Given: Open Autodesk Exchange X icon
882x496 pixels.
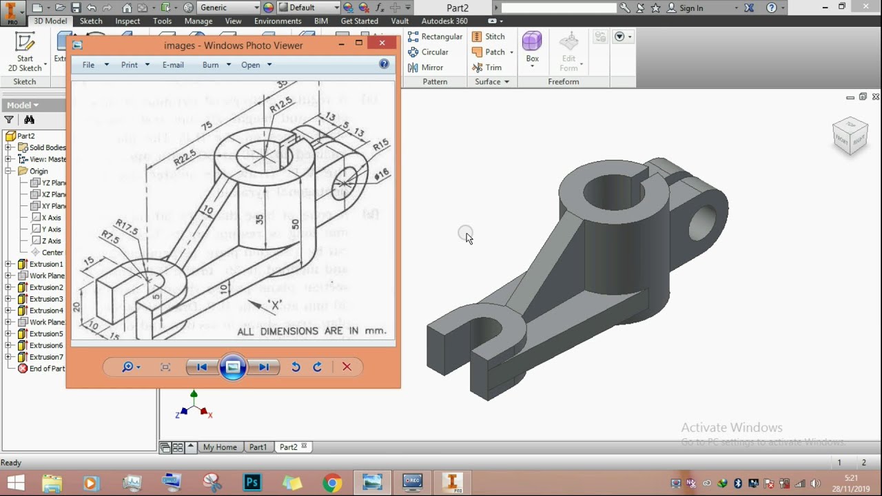Looking at the screenshot, I should (x=750, y=8).
